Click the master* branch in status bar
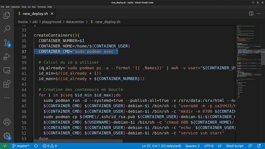The image size is (265, 149). point(21,146)
